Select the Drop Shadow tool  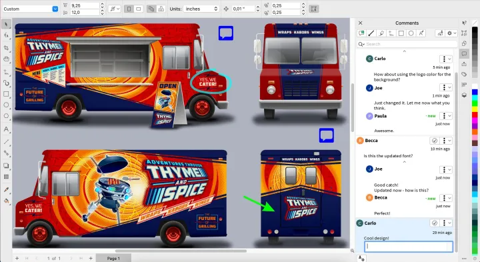(6, 165)
